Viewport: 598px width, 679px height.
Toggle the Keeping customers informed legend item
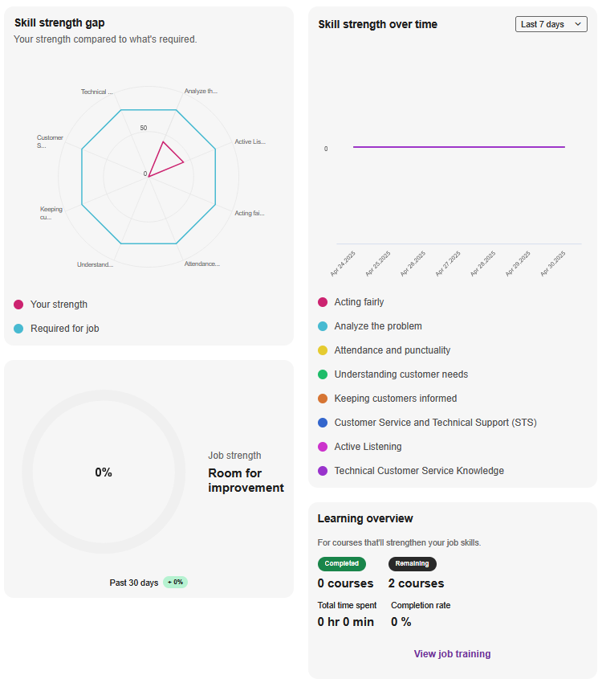coord(395,399)
